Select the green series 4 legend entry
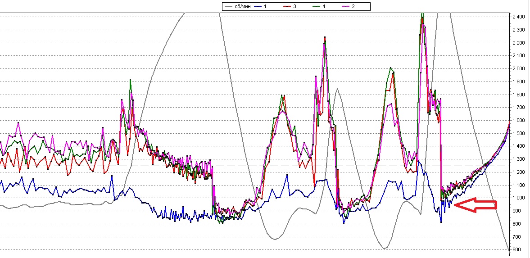Screen dimensions: 530x258 [x=318, y=6]
